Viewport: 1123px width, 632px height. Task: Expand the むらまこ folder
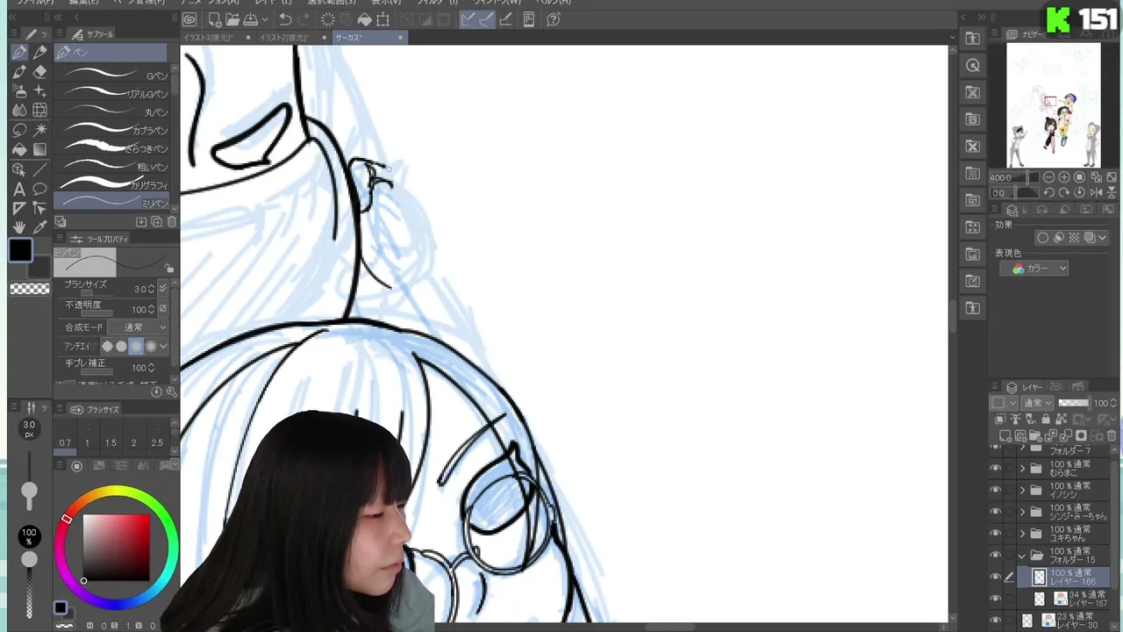tap(1022, 469)
